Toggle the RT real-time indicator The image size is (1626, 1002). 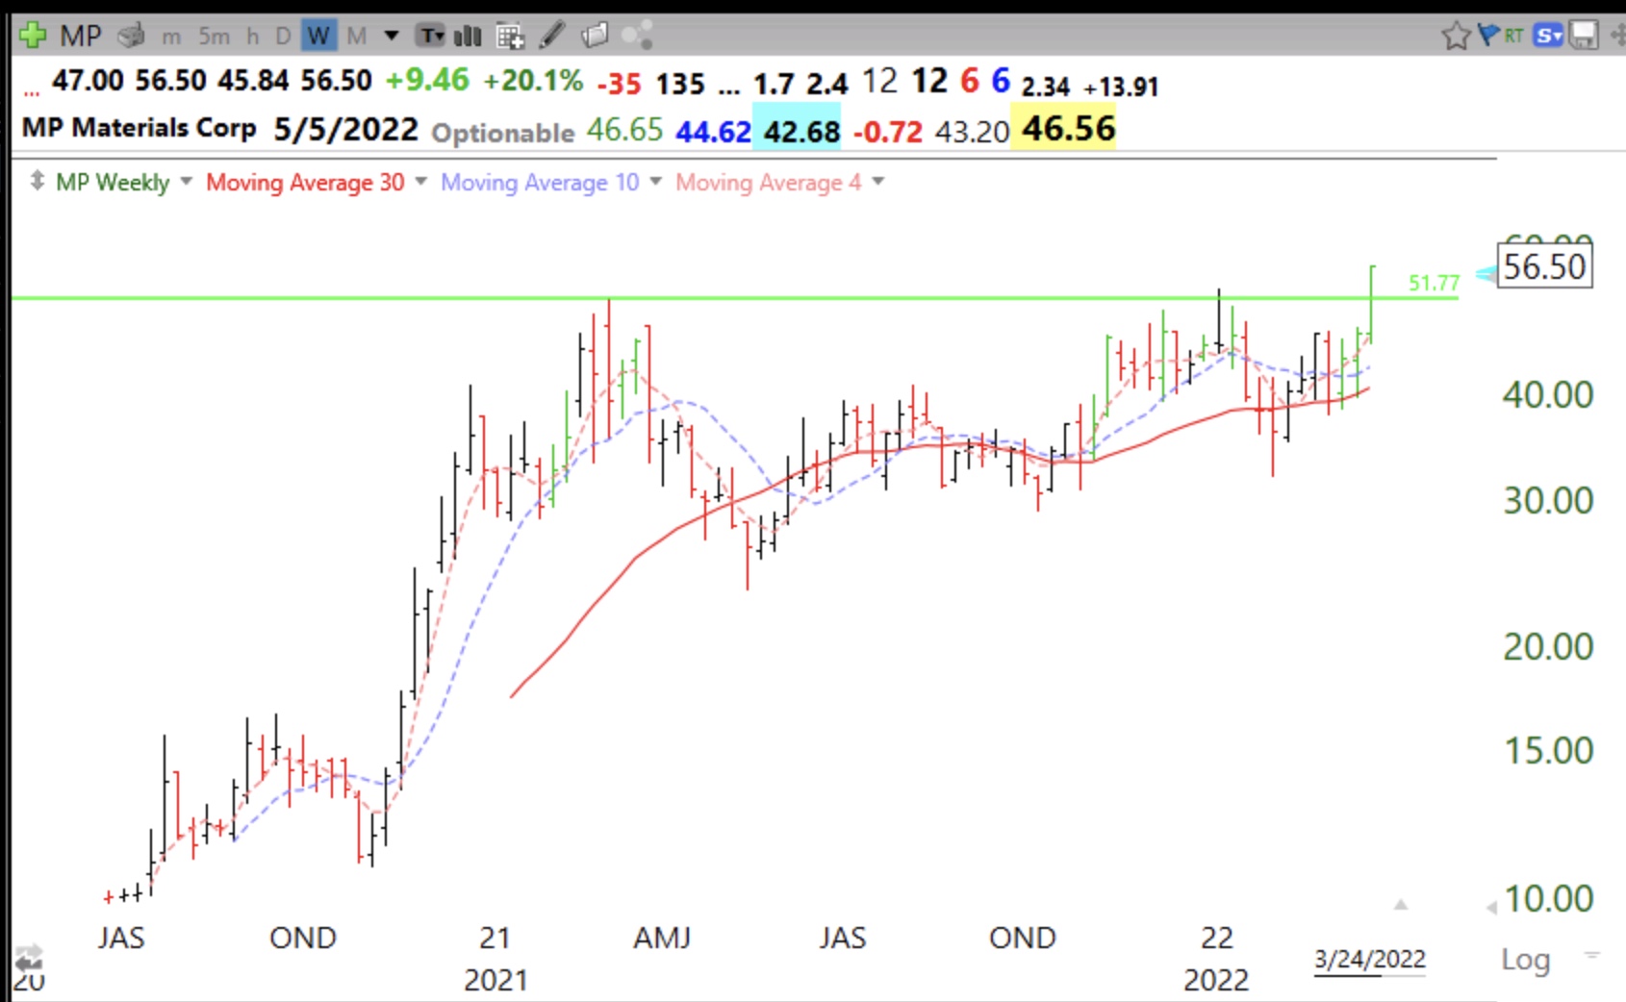point(1514,37)
